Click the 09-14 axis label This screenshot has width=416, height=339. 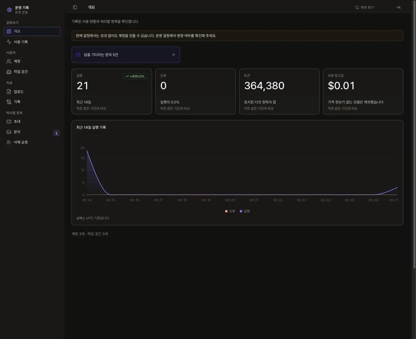[x=87, y=200]
